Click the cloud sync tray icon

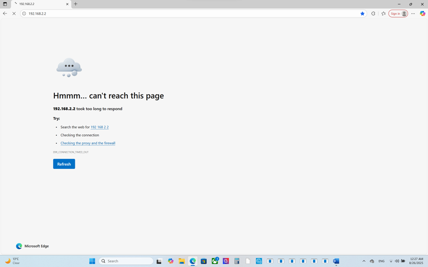372,261
